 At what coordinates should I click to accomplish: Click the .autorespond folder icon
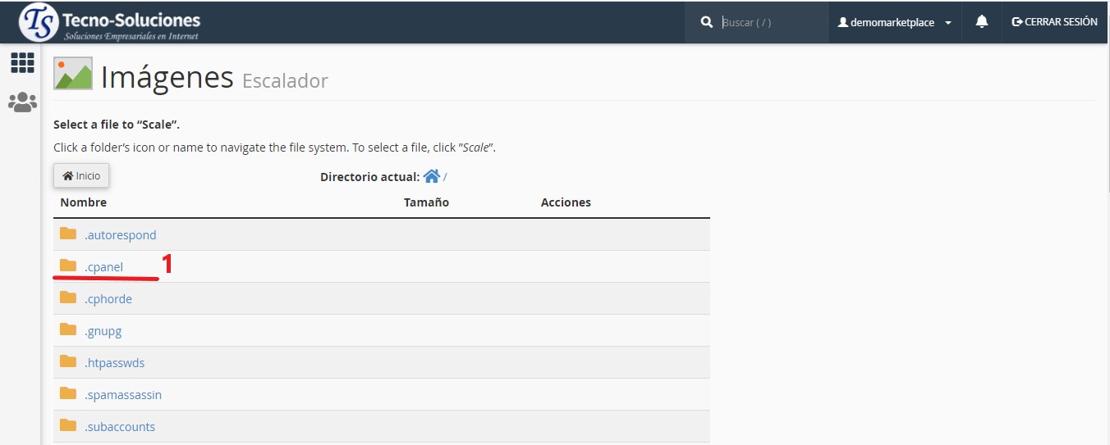pos(68,234)
